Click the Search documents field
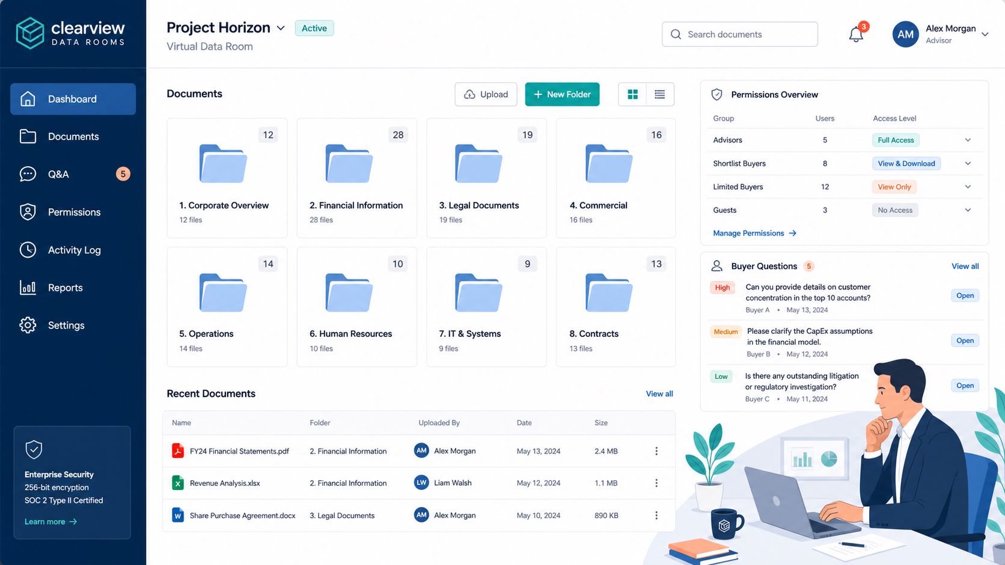 739,34
